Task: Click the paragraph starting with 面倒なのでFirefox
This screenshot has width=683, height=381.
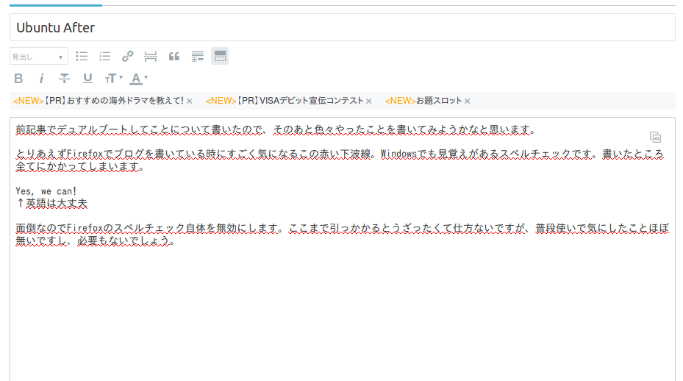Action: 343,234
